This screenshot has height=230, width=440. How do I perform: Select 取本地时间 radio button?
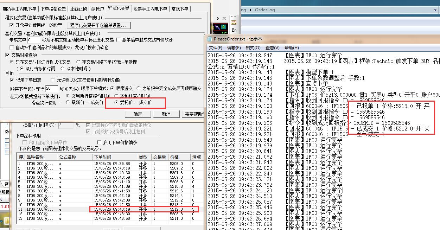coord(63,69)
